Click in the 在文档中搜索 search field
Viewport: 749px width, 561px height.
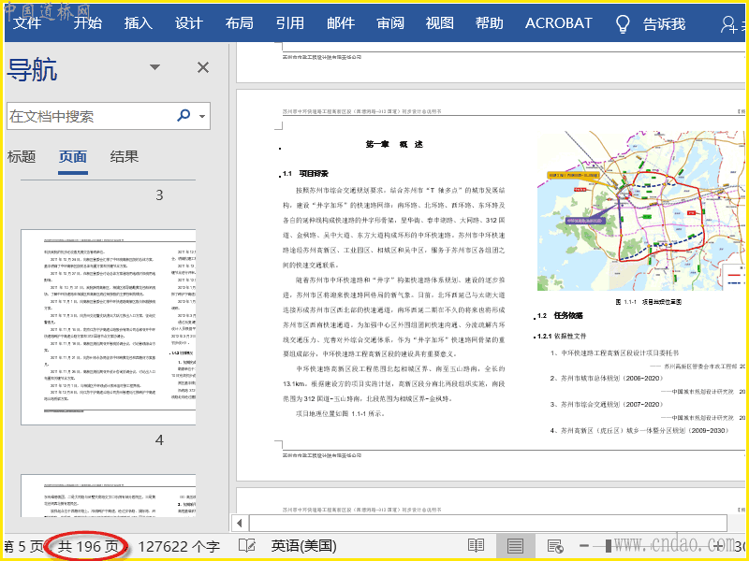(x=89, y=117)
